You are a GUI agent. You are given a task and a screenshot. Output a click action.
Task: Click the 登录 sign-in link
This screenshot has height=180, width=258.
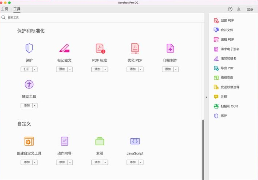tap(250, 9)
